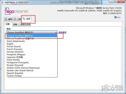Click the AppCleaner title bar icon
The width and height of the screenshot is (126, 94).
[x=2, y=2]
